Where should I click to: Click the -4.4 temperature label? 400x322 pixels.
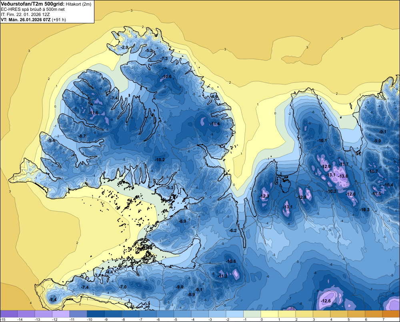[x=109, y=272]
